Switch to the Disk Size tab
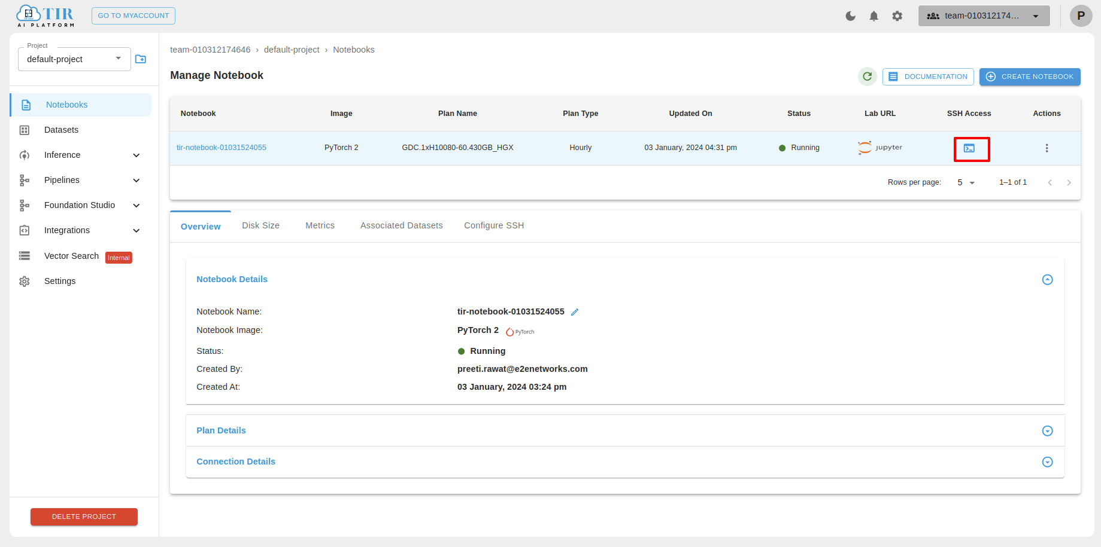Image resolution: width=1101 pixels, height=547 pixels. coord(260,225)
